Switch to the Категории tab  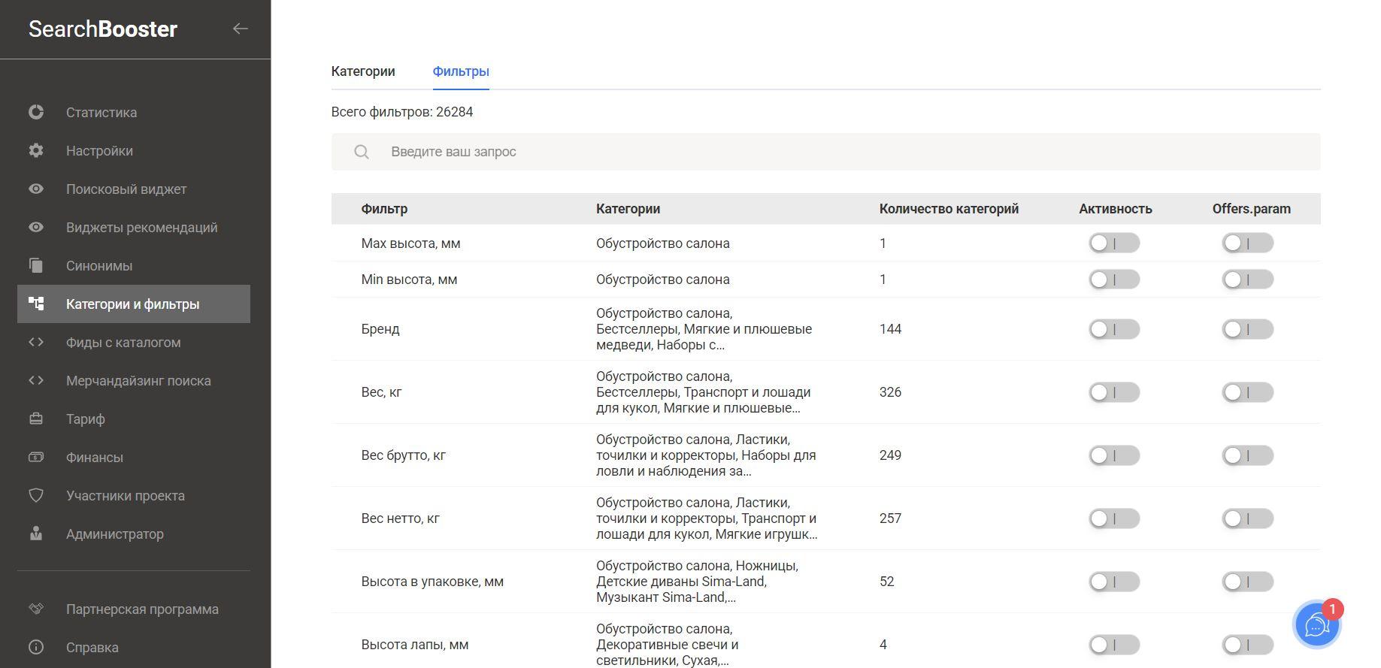point(363,71)
